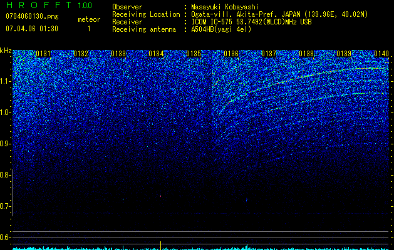Click the 0139 time marker
This screenshot has height=250, width=394.
pyautogui.click(x=344, y=54)
